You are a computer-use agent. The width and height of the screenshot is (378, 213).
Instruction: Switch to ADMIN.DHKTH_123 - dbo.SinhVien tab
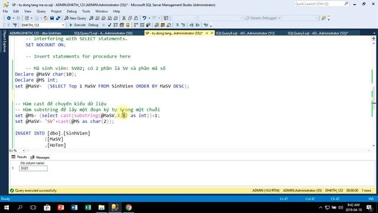35,33
